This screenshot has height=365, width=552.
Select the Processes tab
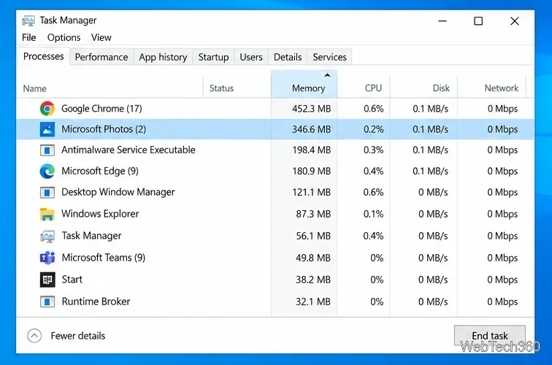click(x=43, y=56)
